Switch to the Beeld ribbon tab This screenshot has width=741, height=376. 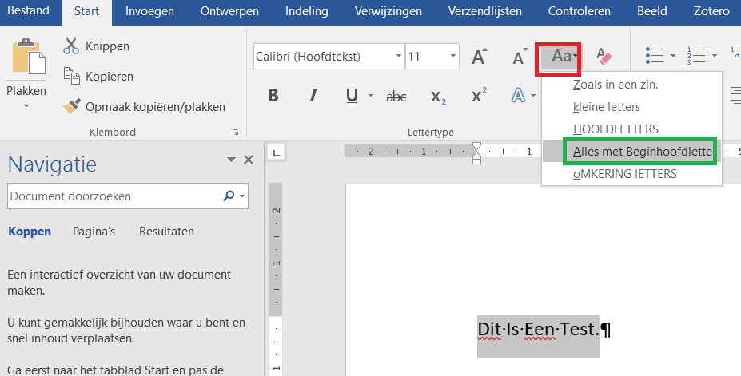[652, 11]
